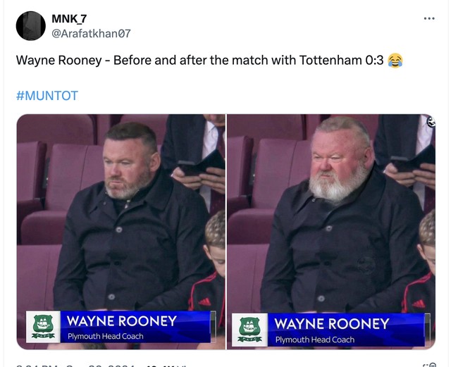Viewport: 458px width, 367px height.
Task: Click "Plymouth Head Coach" subtitle in left image
Action: (x=106, y=337)
